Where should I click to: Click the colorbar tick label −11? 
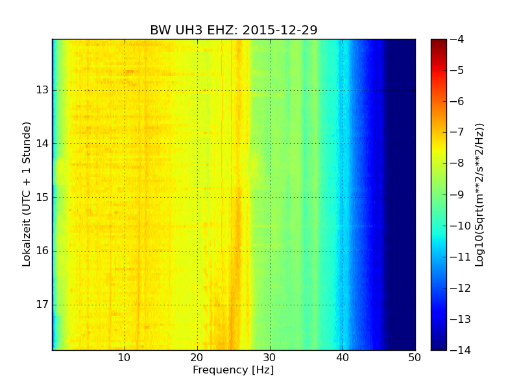(461, 257)
